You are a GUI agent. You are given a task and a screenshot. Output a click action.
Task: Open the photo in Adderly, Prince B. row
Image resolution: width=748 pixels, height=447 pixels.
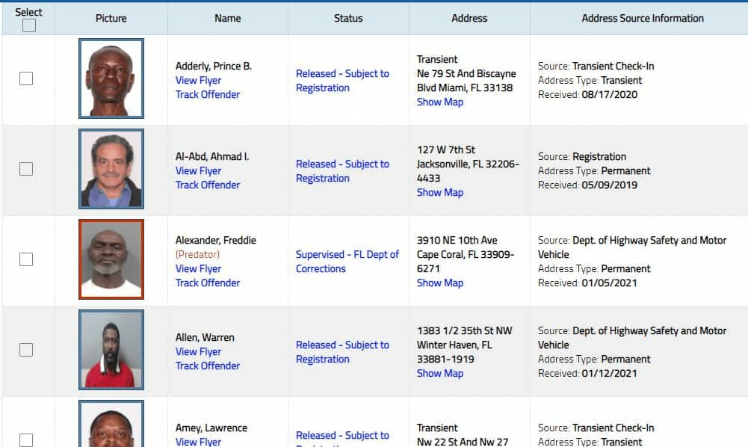111,78
